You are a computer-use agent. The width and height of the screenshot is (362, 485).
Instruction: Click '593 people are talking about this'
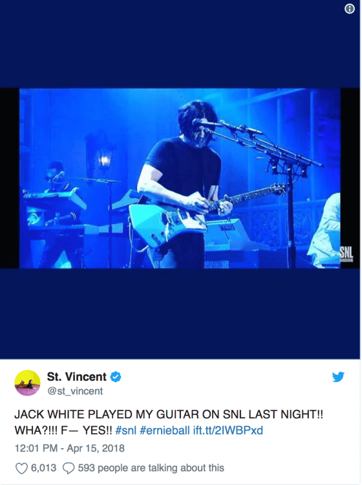tap(151, 468)
